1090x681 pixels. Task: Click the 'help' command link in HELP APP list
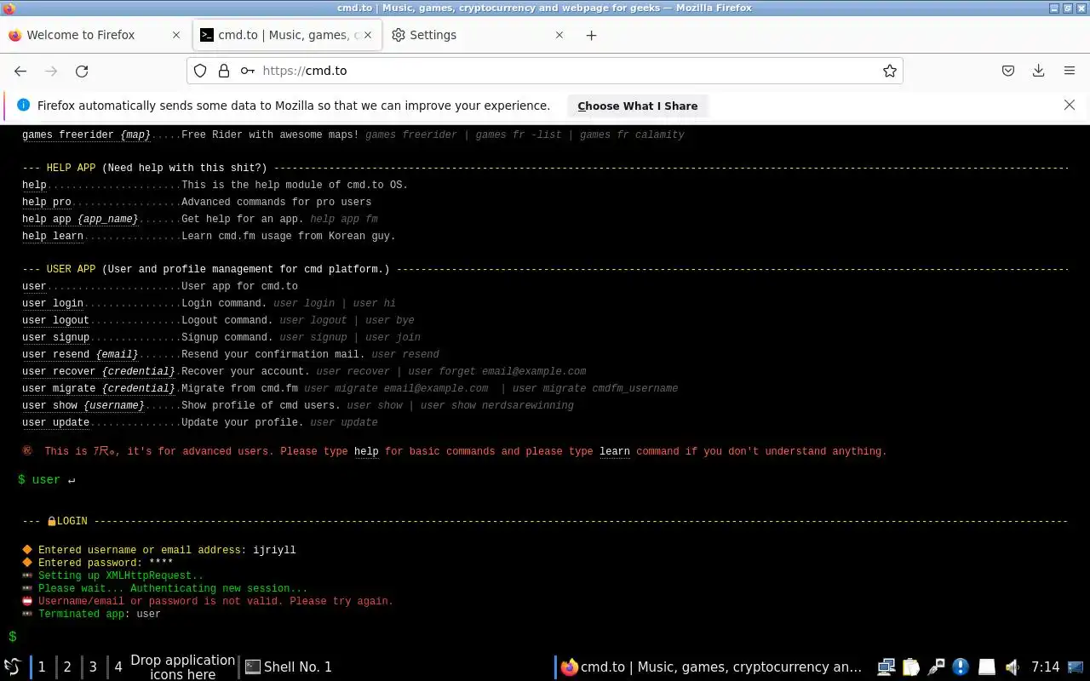(34, 185)
